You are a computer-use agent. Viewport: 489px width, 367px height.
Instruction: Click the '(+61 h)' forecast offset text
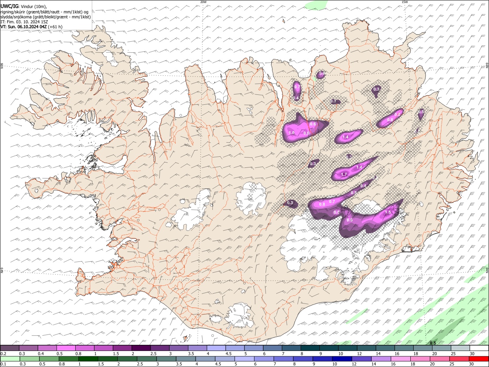55,27
